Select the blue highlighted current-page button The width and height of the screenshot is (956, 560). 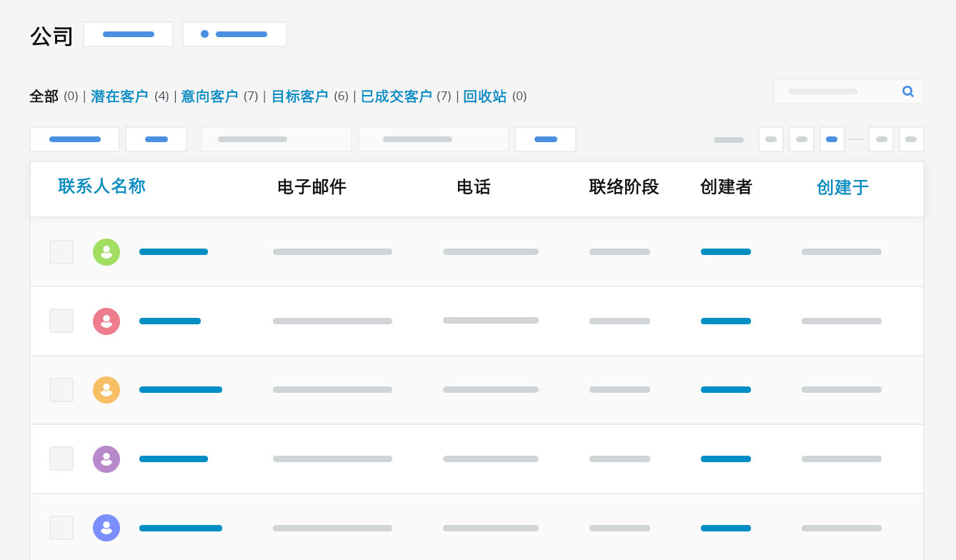click(832, 139)
